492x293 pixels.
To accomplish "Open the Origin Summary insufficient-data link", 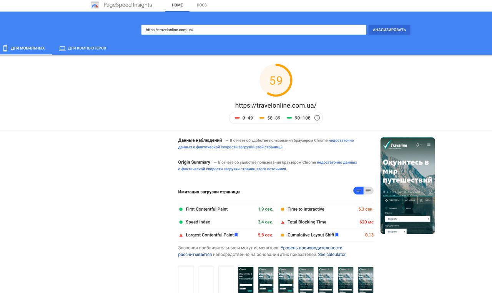I will click(x=268, y=166).
